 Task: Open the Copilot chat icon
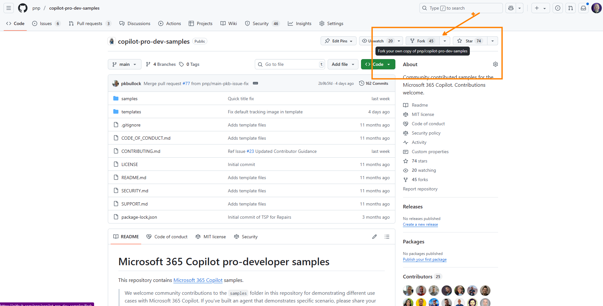click(511, 8)
